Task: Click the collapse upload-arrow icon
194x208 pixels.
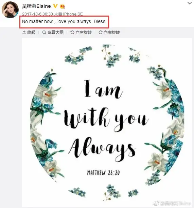Action: coord(24,32)
